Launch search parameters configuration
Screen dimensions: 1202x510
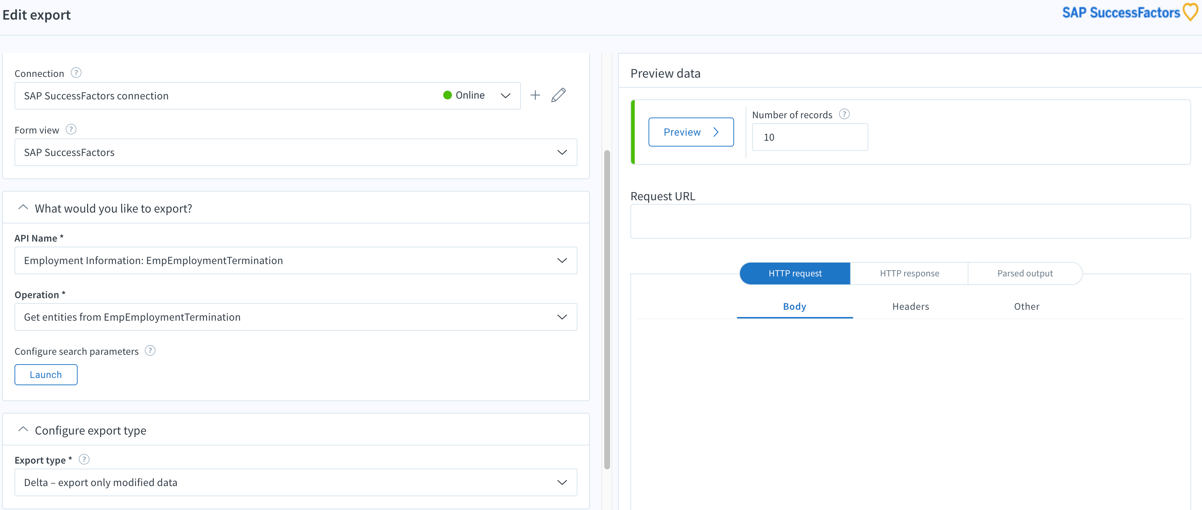[46, 375]
